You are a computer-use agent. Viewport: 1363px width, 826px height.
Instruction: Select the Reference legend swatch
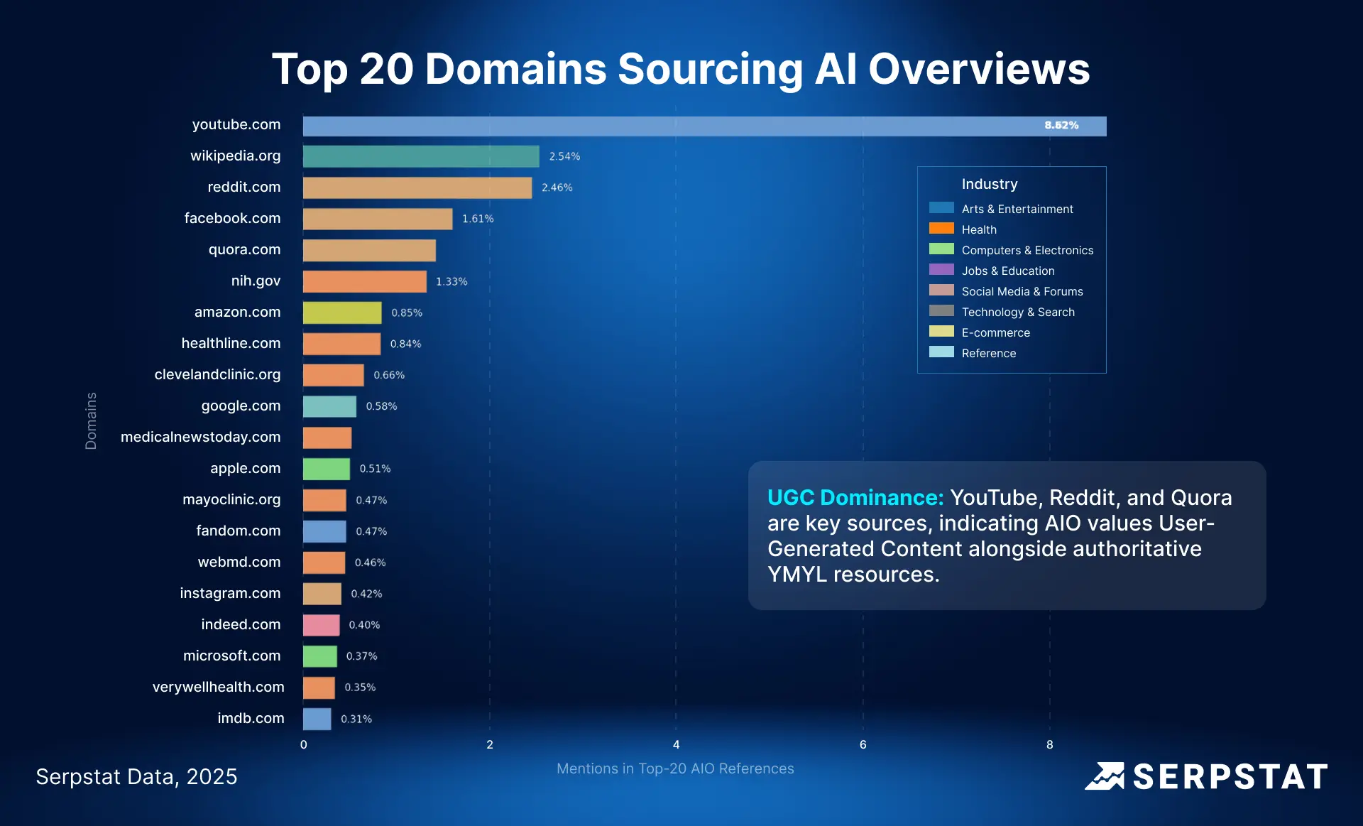tap(942, 352)
